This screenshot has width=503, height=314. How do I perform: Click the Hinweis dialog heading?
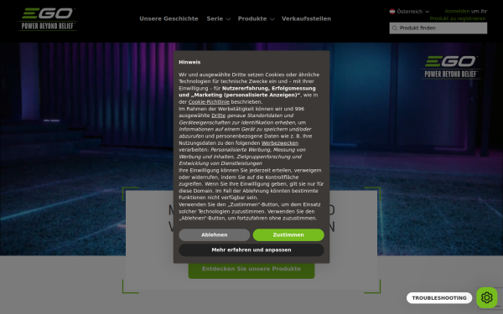tap(189, 62)
